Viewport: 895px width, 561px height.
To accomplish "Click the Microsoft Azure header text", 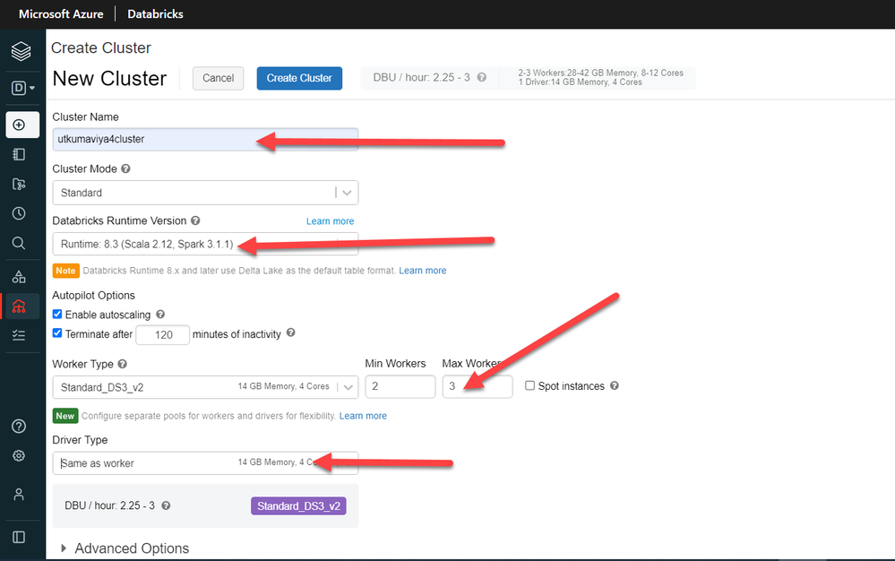I will 61,14.
